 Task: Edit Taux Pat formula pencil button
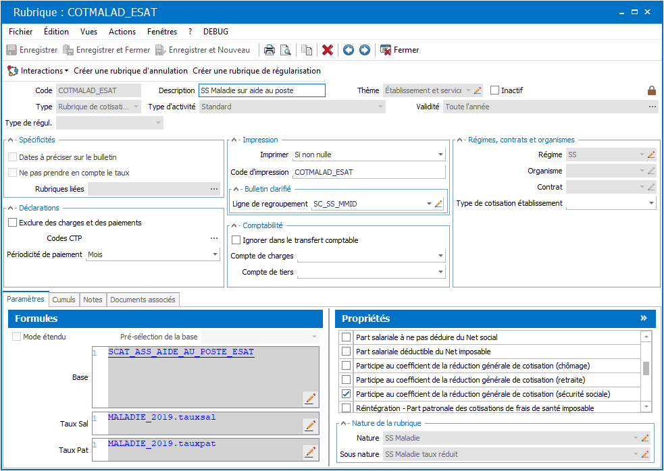coord(311,451)
